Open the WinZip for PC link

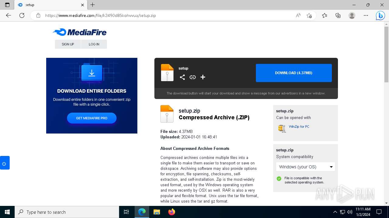pos(299,127)
